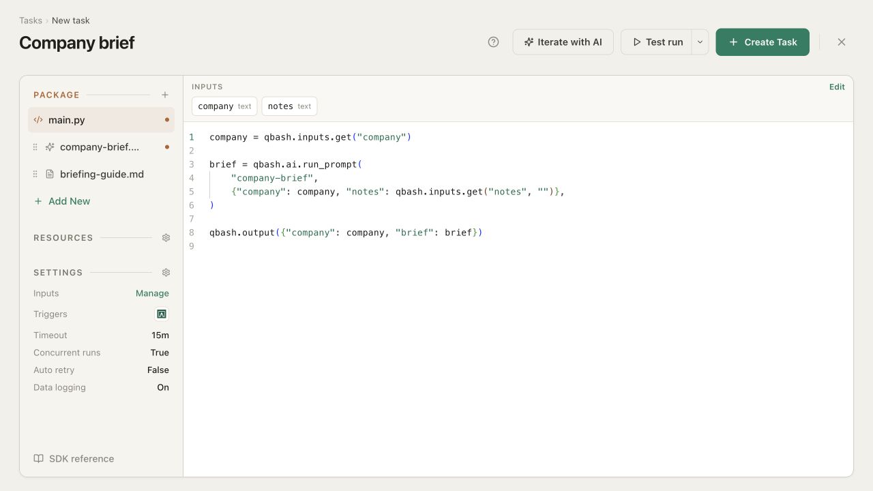This screenshot has width=873, height=491.
Task: Click the drag handle beside company-brief
Action: pos(35,147)
